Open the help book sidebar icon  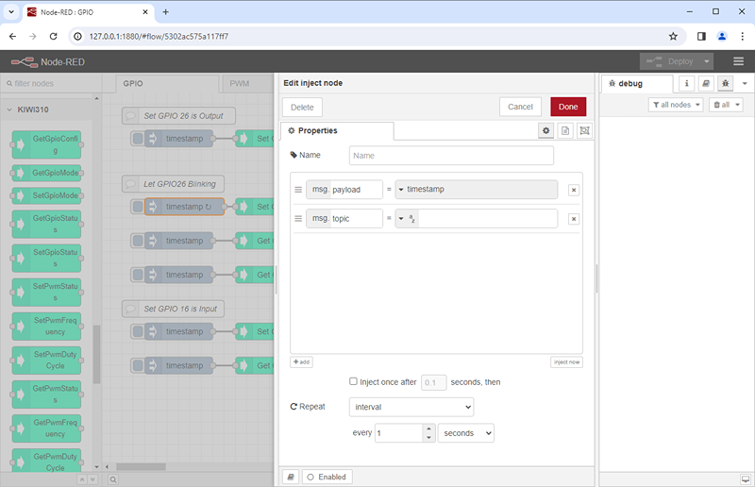[x=706, y=84]
